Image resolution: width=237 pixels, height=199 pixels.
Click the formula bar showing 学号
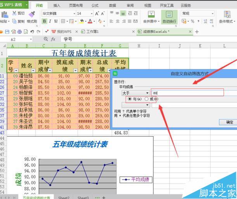point(149,39)
